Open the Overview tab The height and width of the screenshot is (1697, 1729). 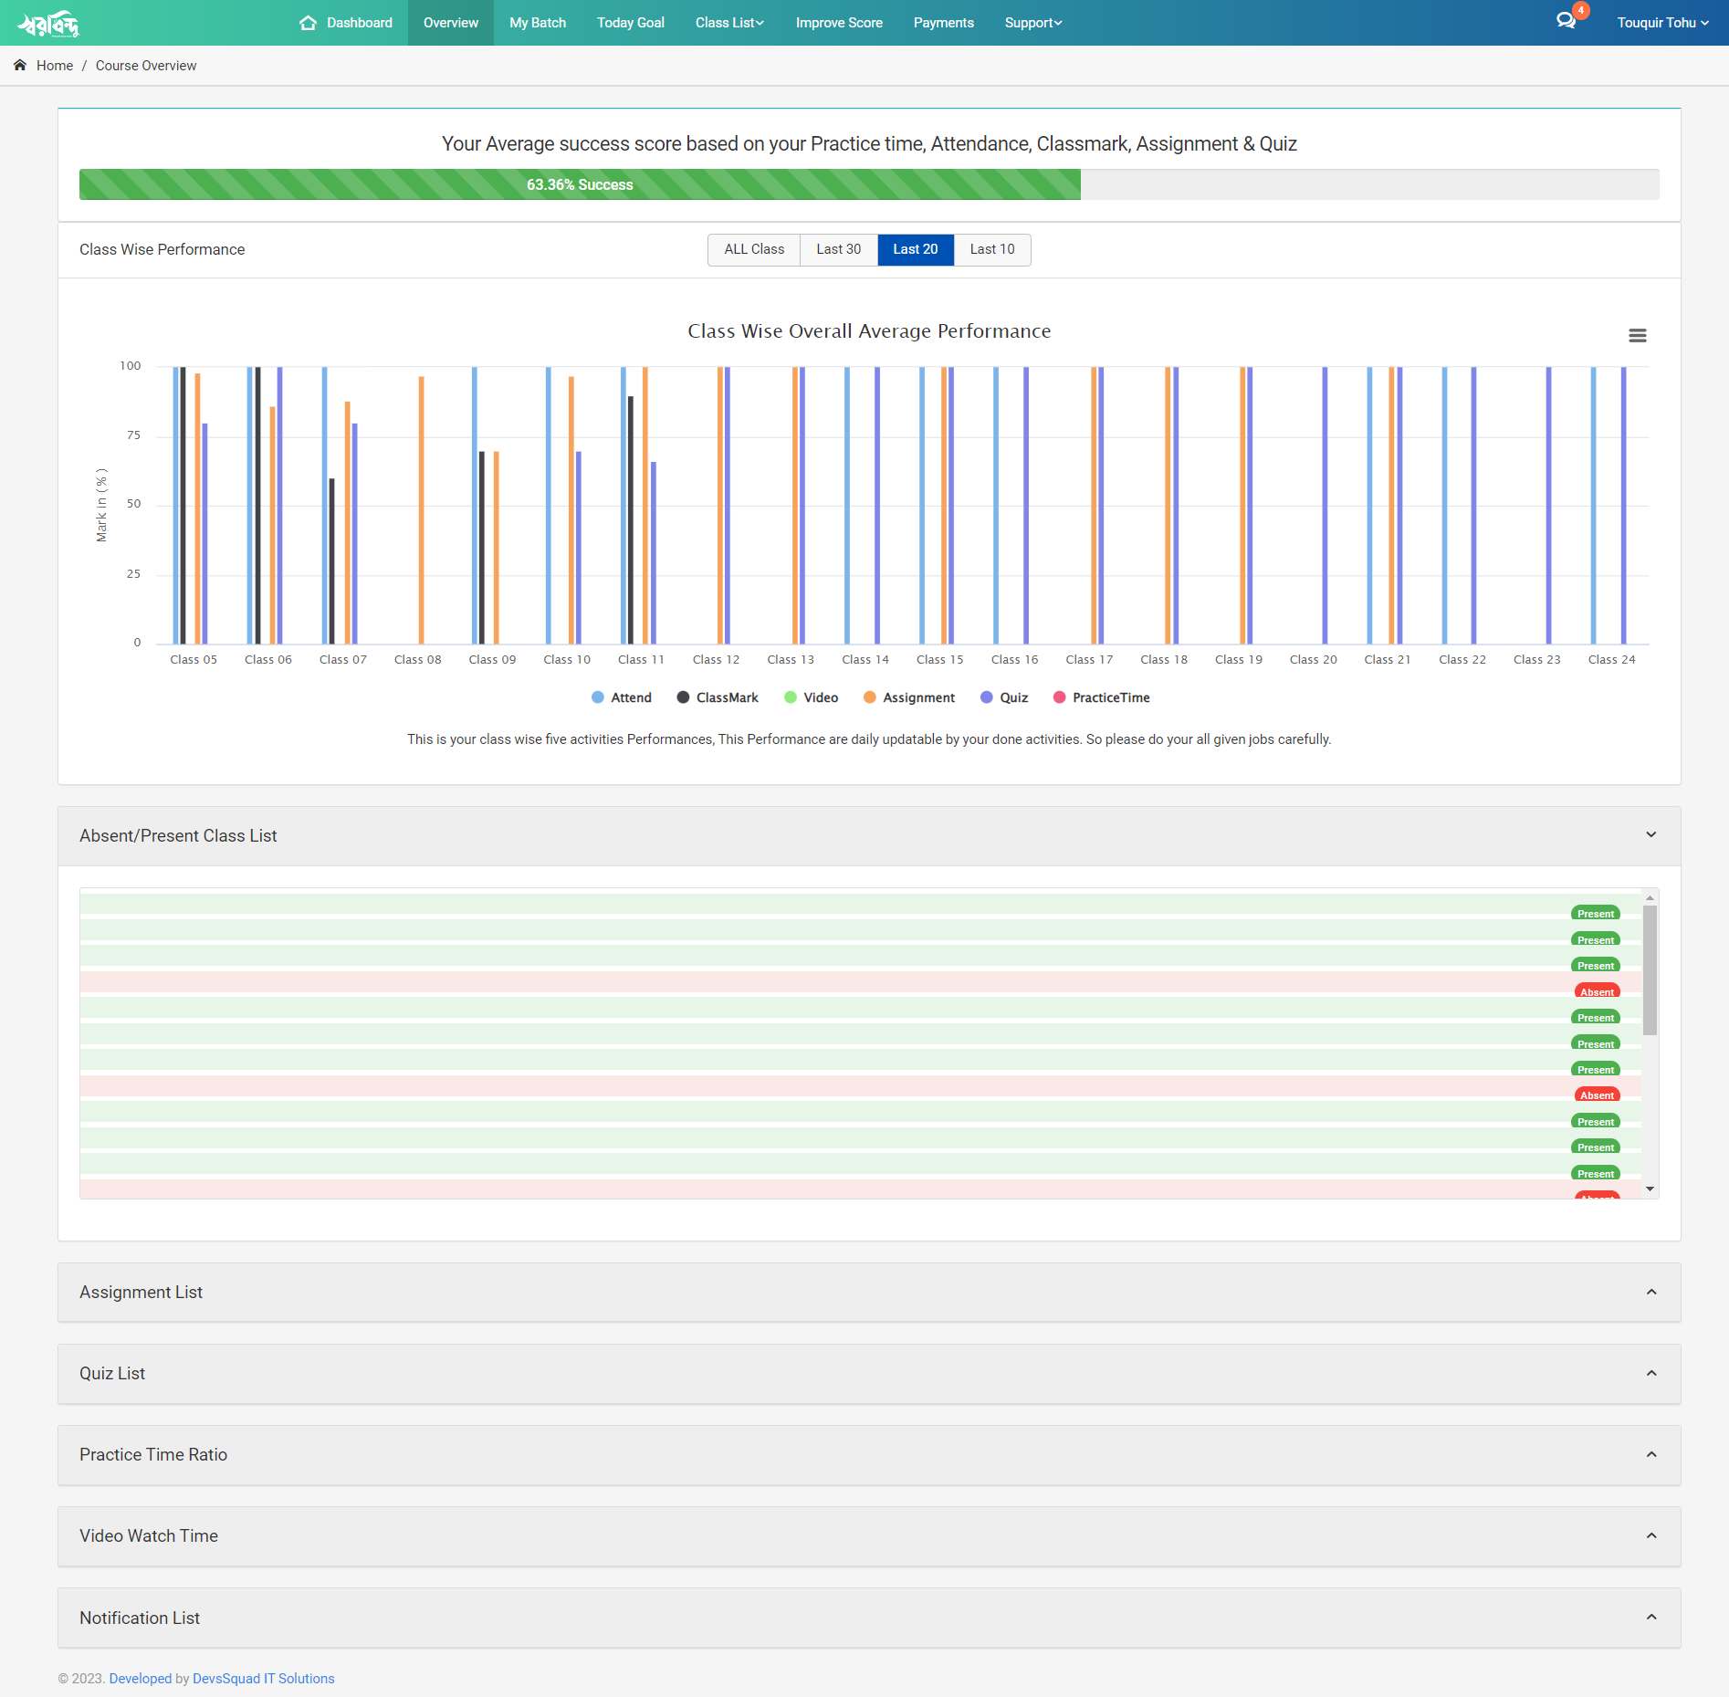[451, 23]
